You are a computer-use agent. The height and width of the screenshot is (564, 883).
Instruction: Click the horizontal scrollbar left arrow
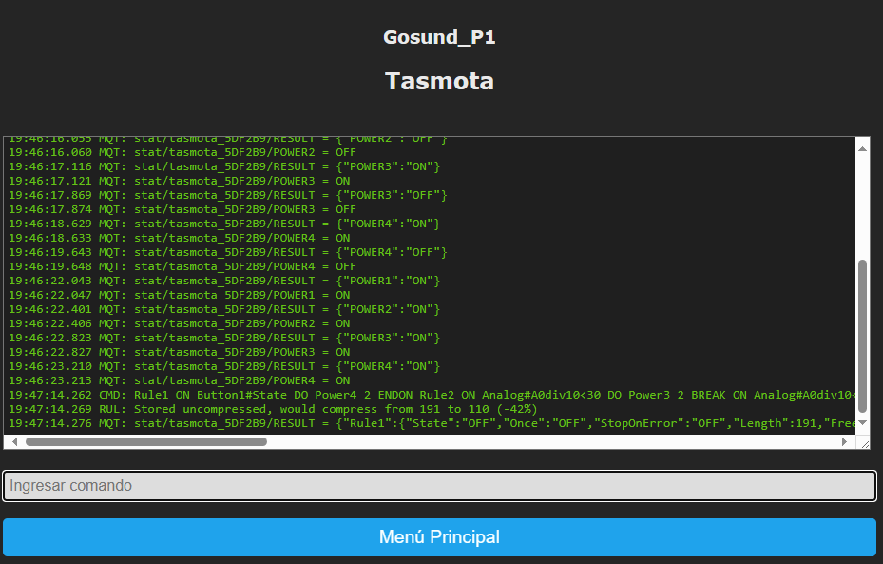coord(13,441)
